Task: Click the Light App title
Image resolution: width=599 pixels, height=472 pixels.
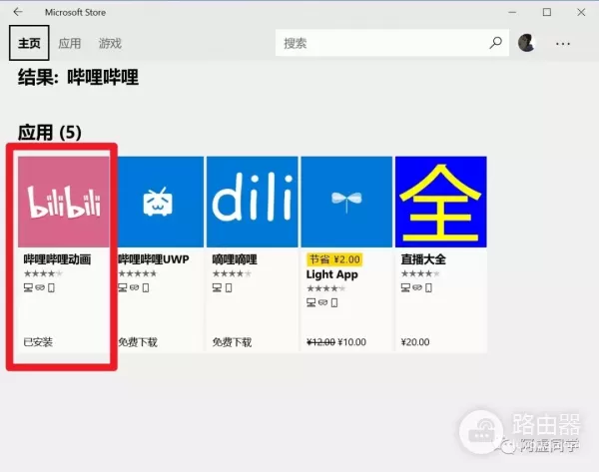Action: click(x=332, y=274)
